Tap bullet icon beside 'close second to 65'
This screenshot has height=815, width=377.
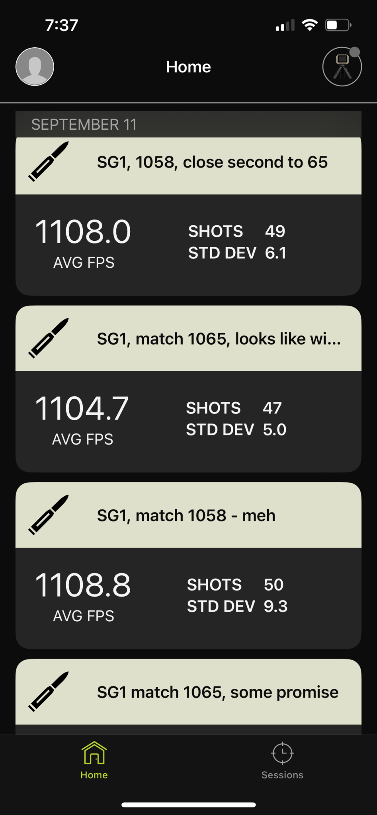tap(49, 162)
